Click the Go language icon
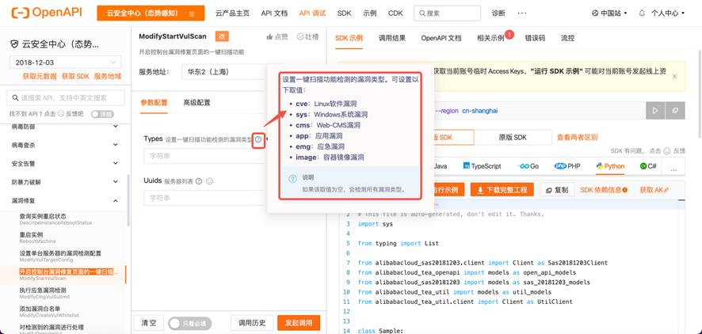702x334 pixels. coord(523,166)
